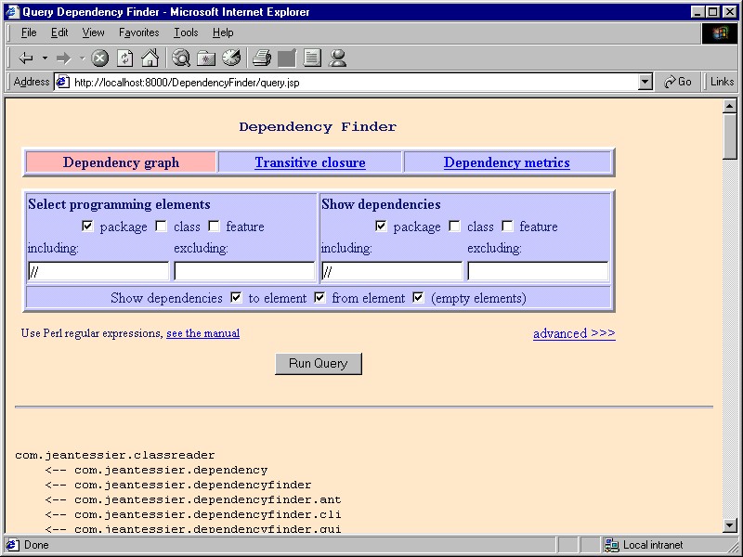
Task: Click the 'advanced >>>' link
Action: [x=574, y=333]
